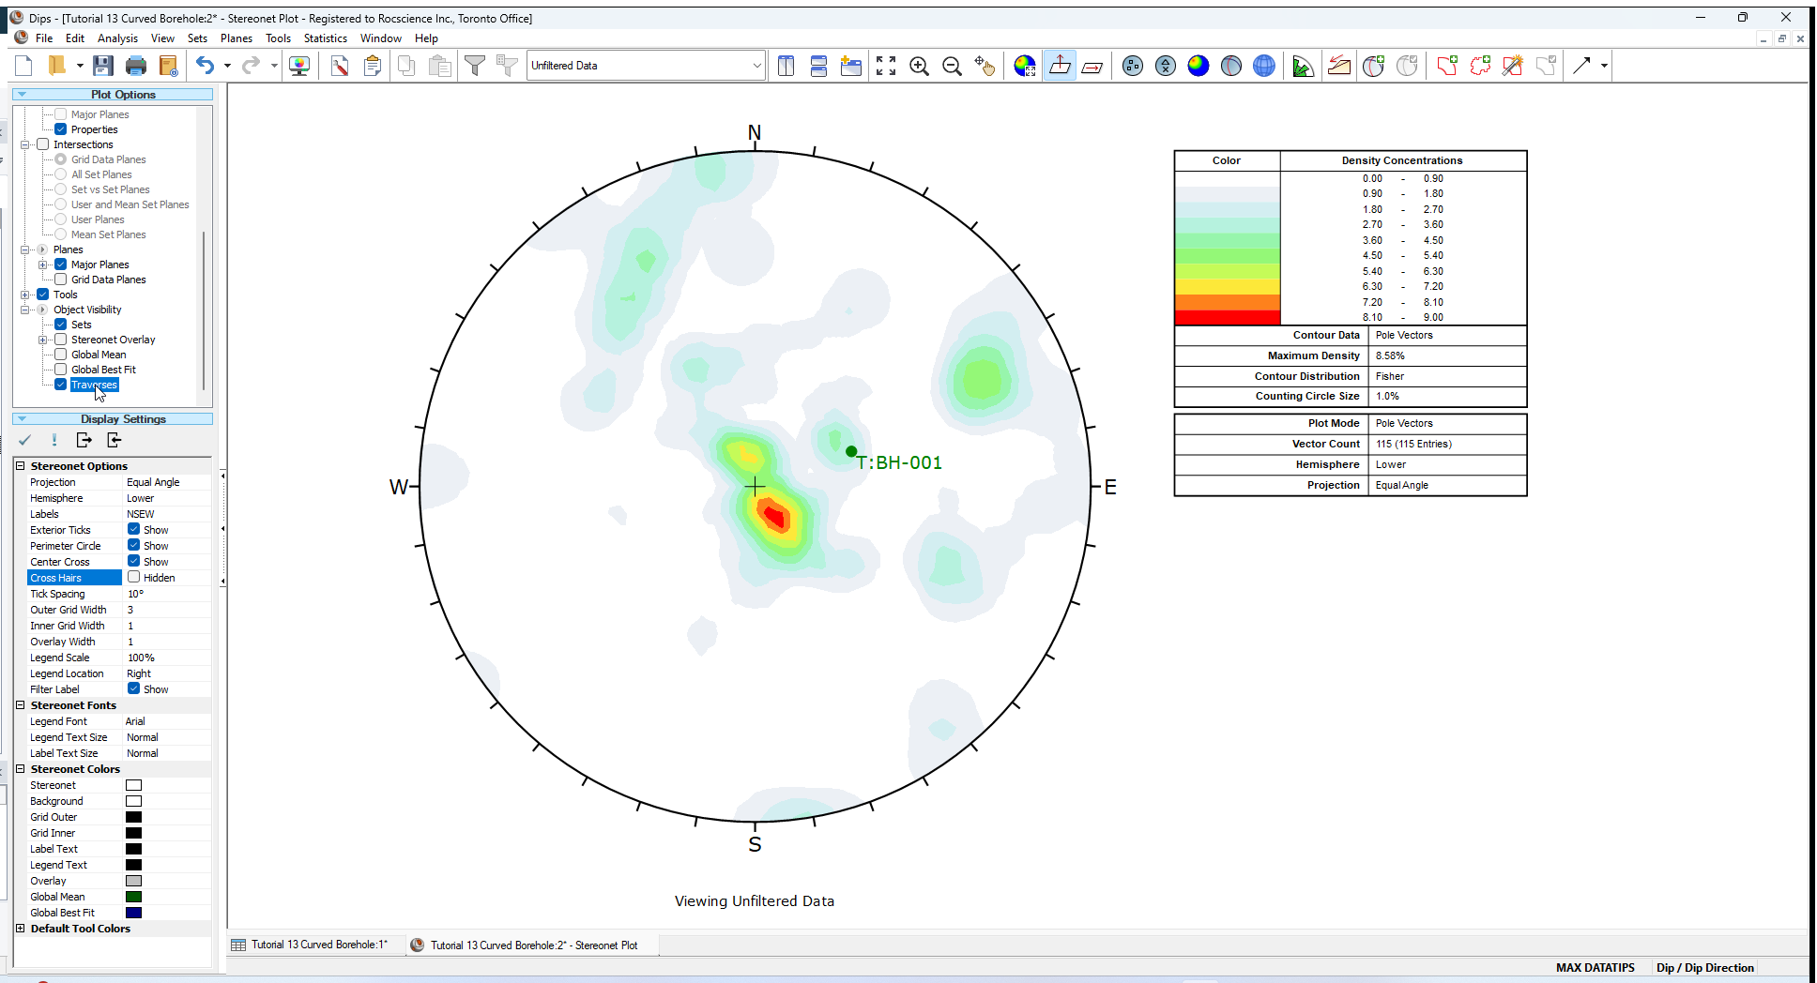
Task: Toggle the Exterior Ticks Show checkbox
Action: coord(134,529)
